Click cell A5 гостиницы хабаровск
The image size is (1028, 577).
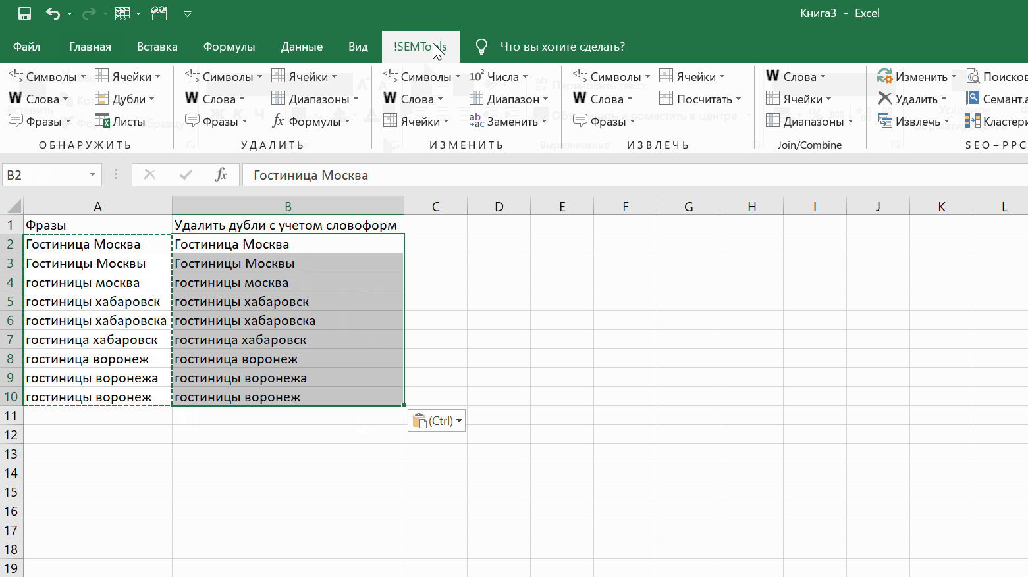click(x=97, y=301)
